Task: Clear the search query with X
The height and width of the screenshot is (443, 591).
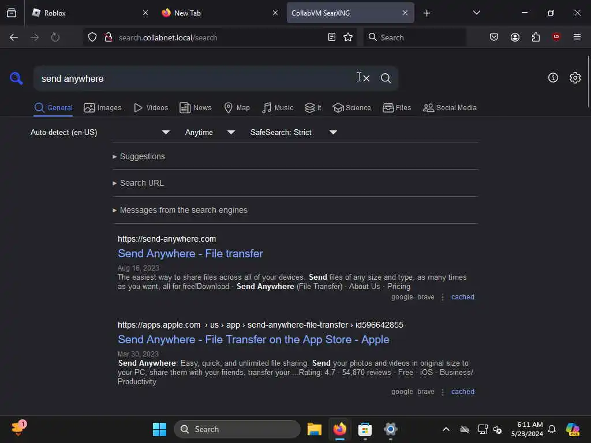Action: click(366, 78)
